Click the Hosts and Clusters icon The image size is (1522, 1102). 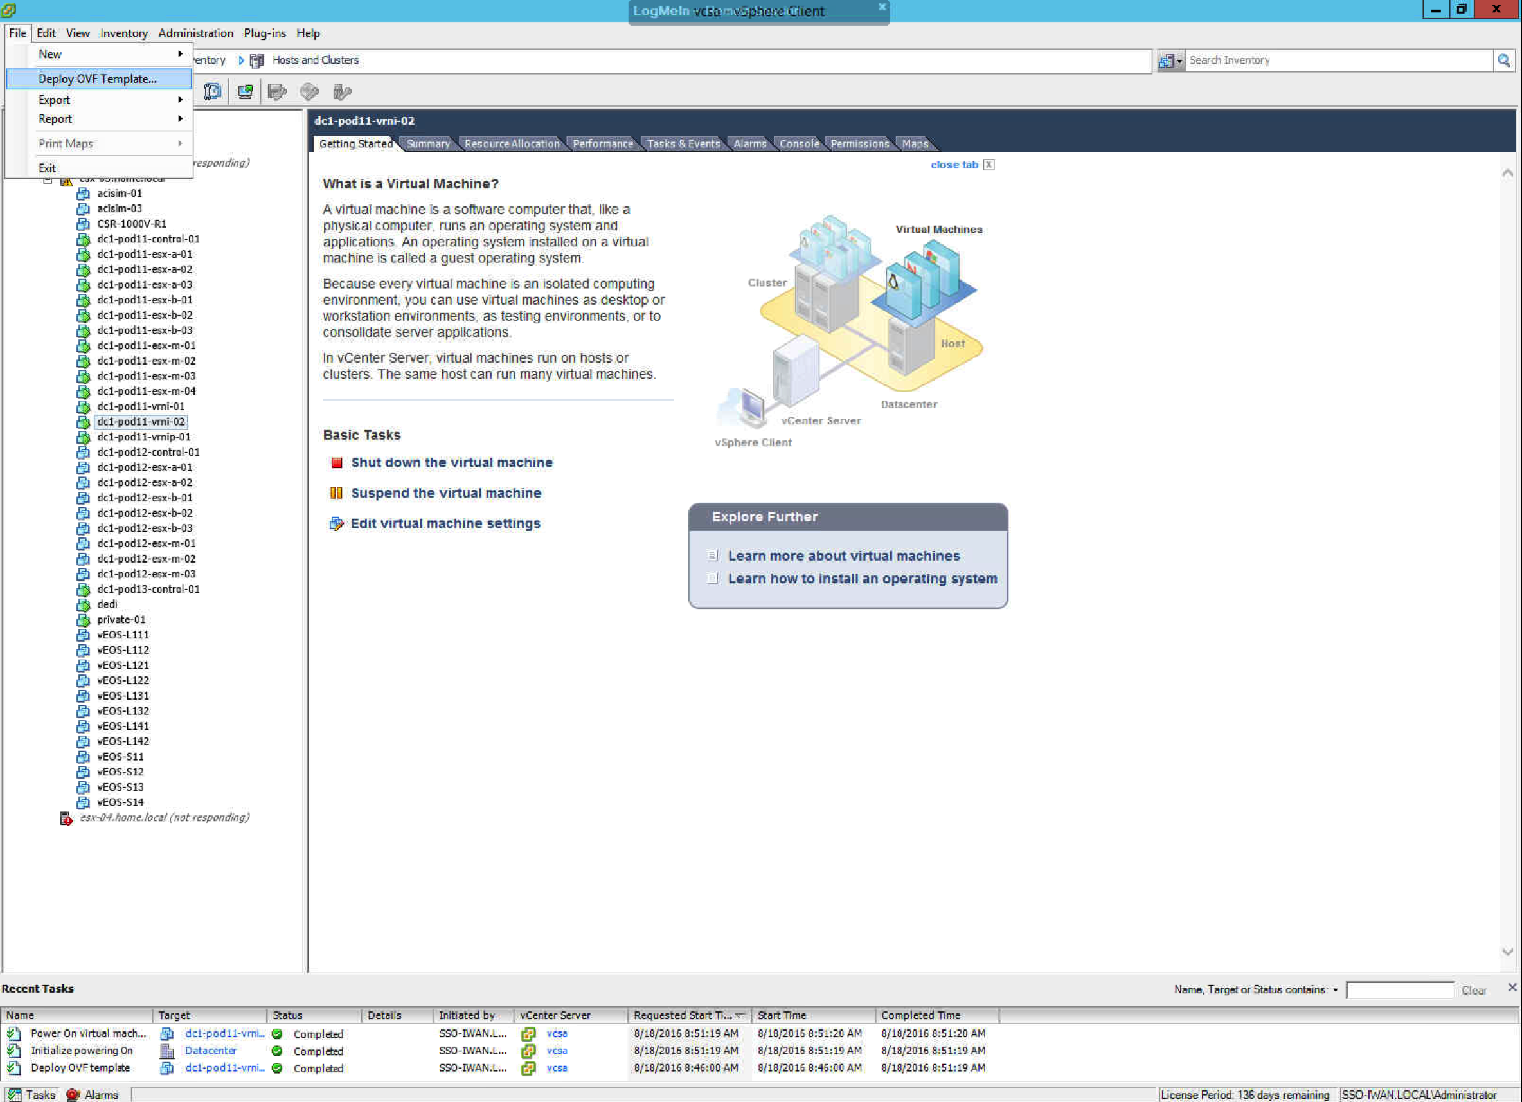[256, 60]
